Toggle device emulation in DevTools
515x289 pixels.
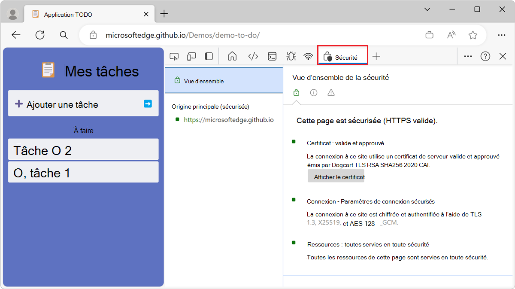[191, 56]
